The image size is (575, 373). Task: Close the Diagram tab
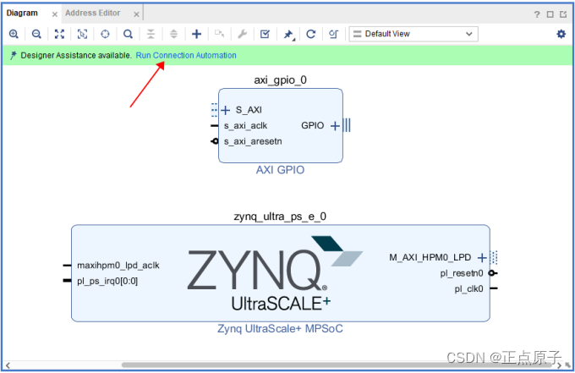point(55,14)
